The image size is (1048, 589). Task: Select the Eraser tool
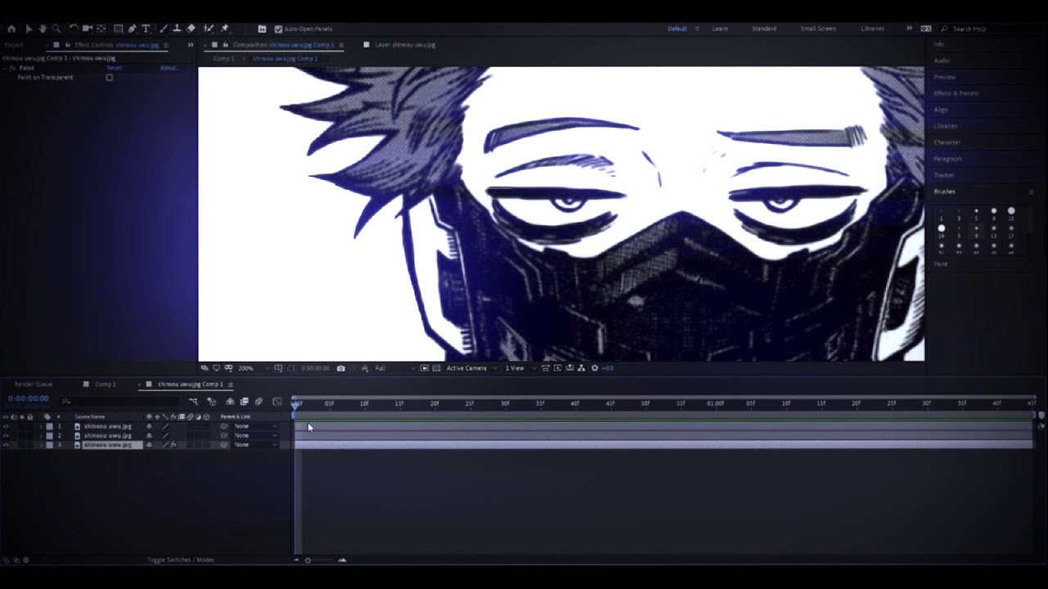(191, 29)
